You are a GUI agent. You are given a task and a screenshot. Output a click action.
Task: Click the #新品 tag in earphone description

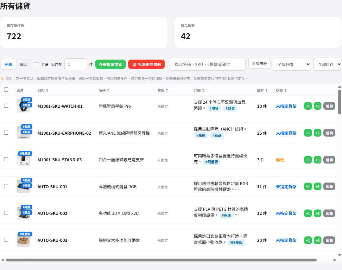tap(217, 135)
